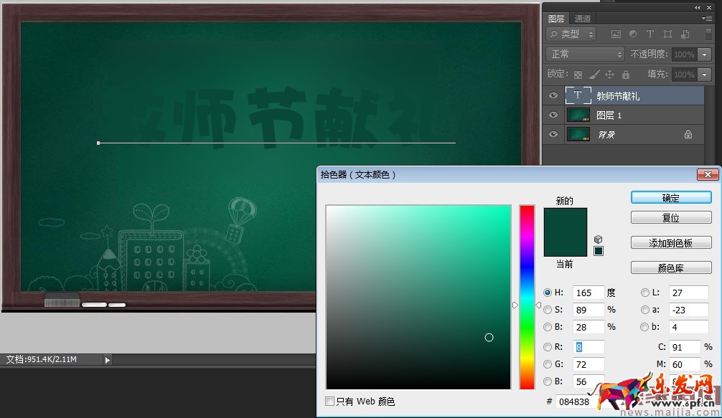The width and height of the screenshot is (722, 418).
Task: Click the image pixels lock brush icon
Action: pos(595,75)
